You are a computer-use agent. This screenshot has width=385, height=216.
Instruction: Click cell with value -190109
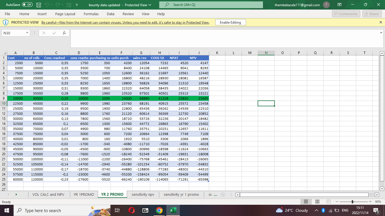click(141, 179)
